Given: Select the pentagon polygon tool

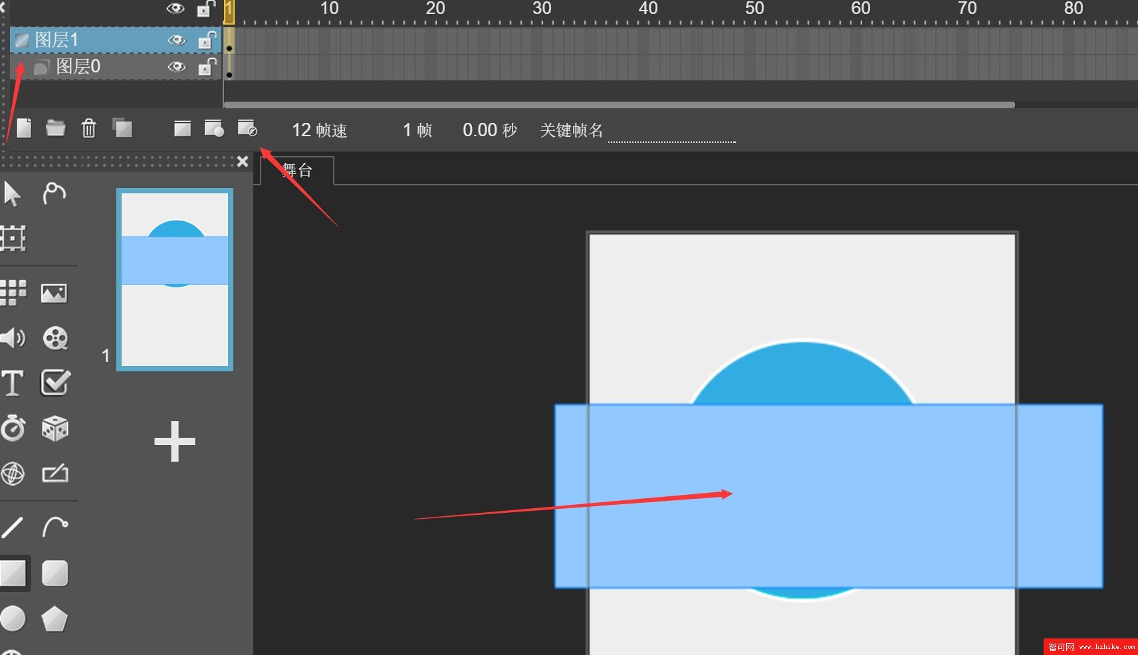Looking at the screenshot, I should pyautogui.click(x=55, y=619).
